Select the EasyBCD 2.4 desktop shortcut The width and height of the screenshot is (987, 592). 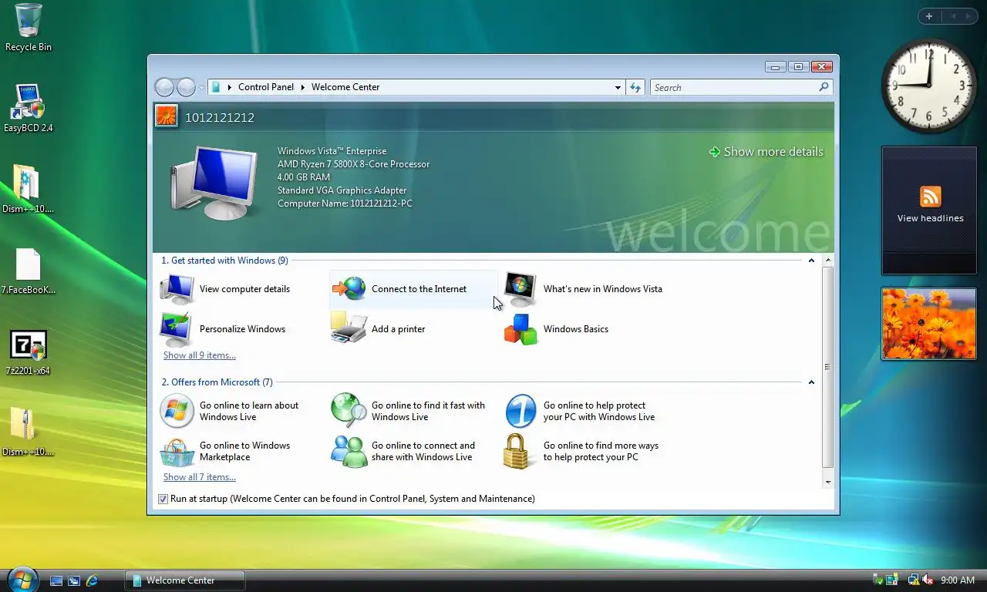(x=29, y=108)
